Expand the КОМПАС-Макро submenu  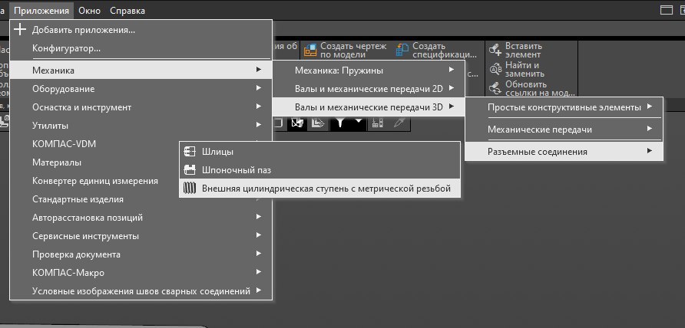coord(141,273)
